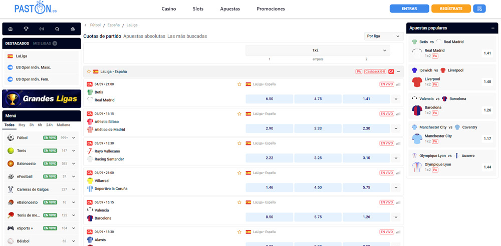This screenshot has height=246, width=501.
Task: Click EN VIVO badge on Betis match
Action: 387,84
